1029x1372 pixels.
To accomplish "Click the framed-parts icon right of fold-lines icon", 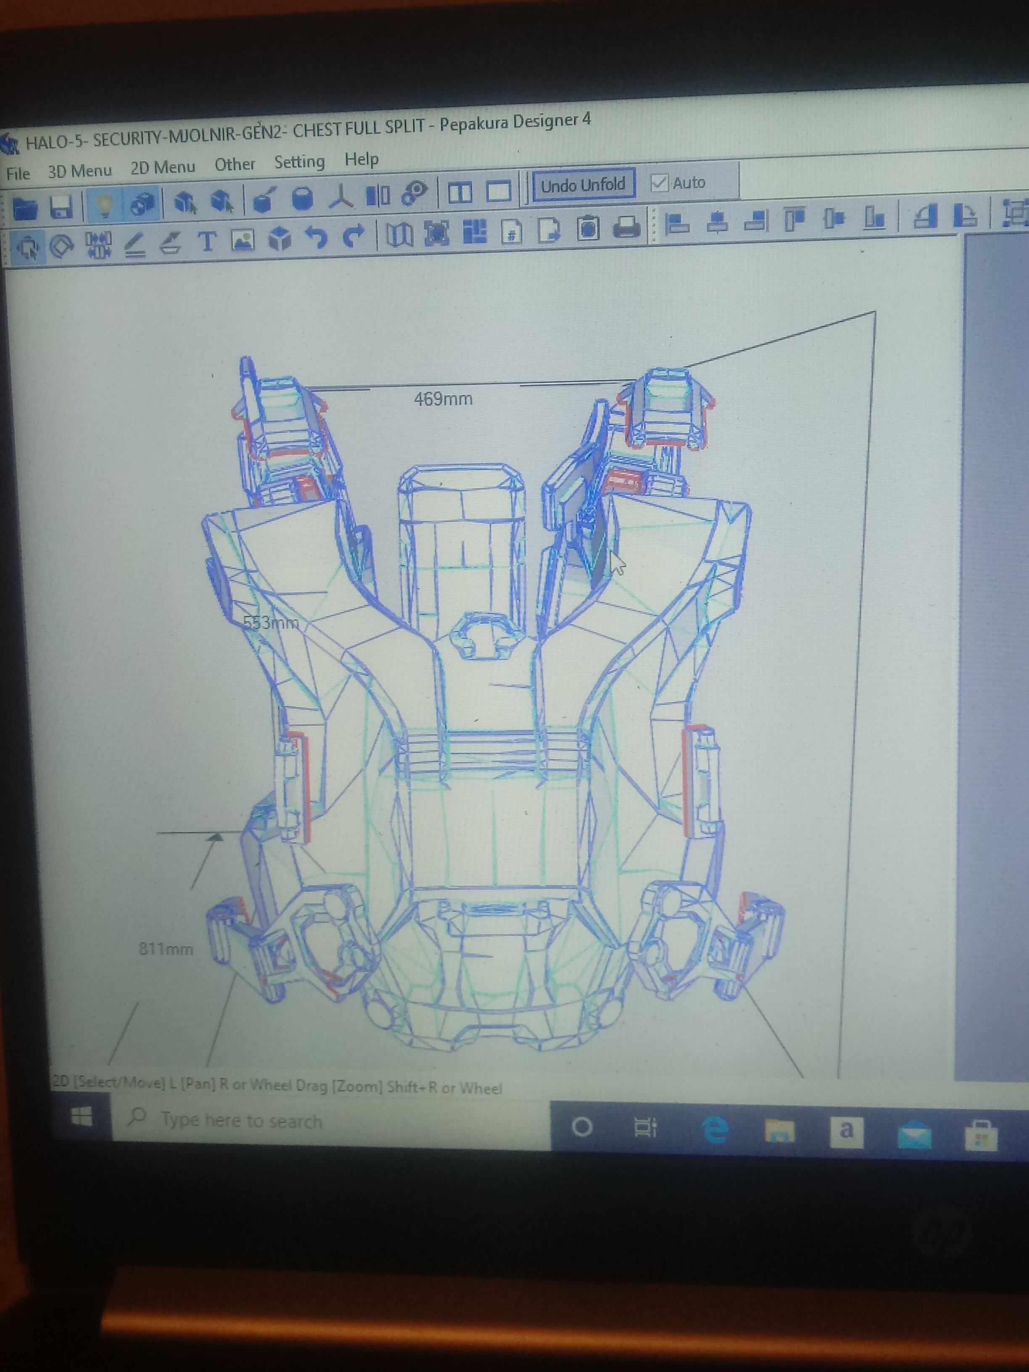I will [437, 233].
